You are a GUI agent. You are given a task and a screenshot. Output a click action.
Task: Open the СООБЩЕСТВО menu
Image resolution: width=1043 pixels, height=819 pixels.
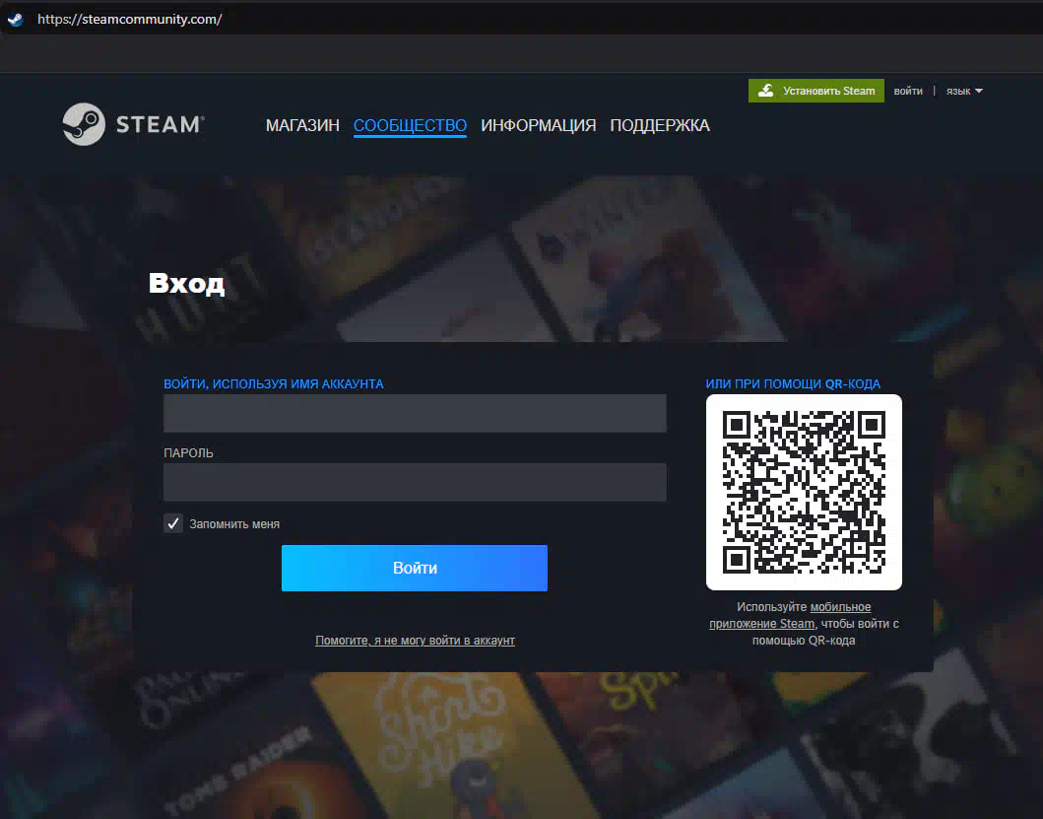pyautogui.click(x=410, y=125)
